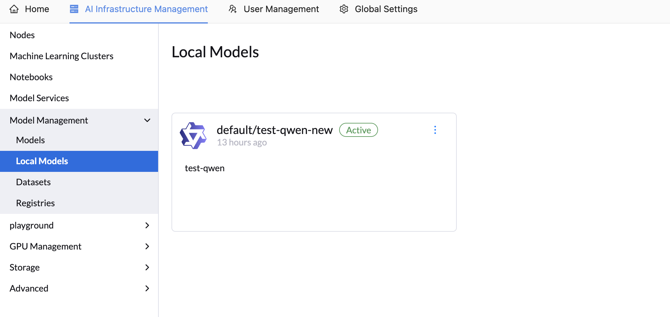Open the default/test-qwen-new model title
The height and width of the screenshot is (317, 670).
coord(274,130)
